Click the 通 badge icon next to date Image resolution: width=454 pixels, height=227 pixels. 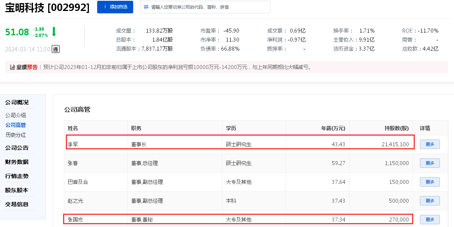[56, 49]
